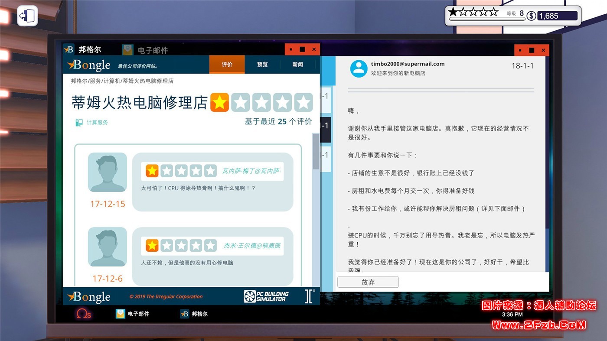607x341 pixels.
Task: Click the PC Building Simulator footer logo
Action: point(266,296)
